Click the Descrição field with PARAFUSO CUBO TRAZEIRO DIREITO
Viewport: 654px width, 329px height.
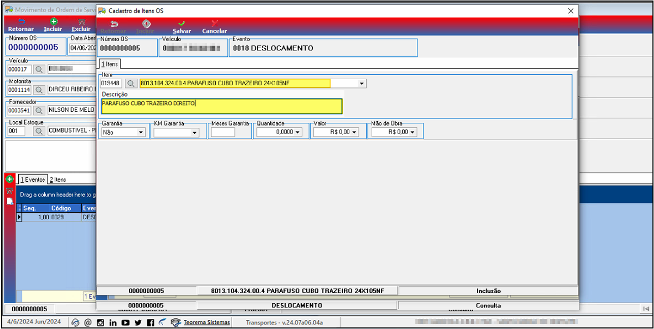tap(221, 106)
